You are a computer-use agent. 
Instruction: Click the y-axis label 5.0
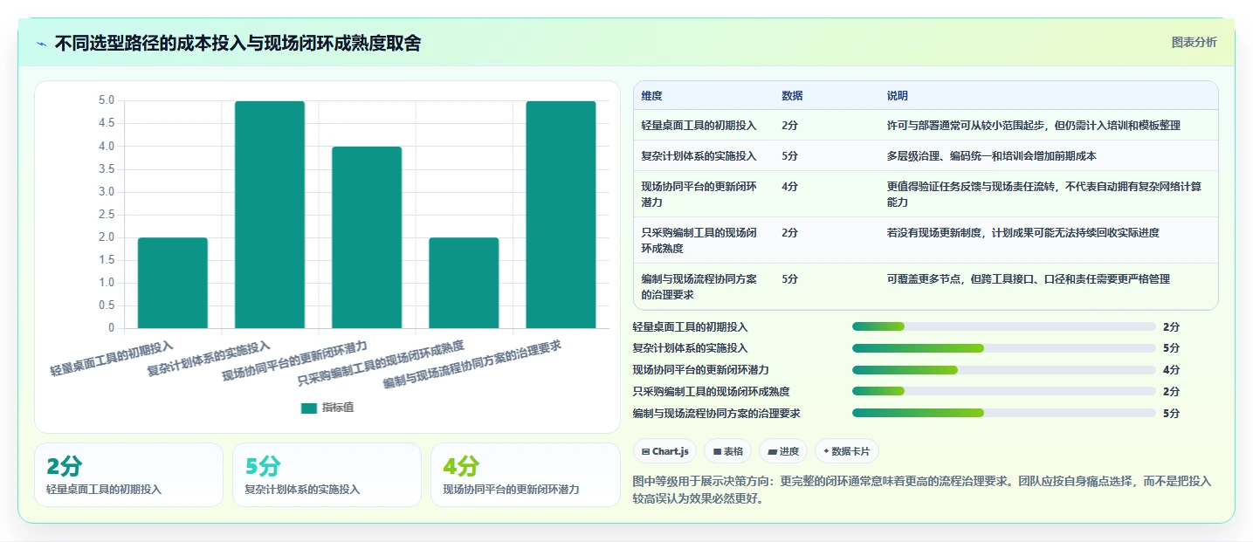pos(106,100)
